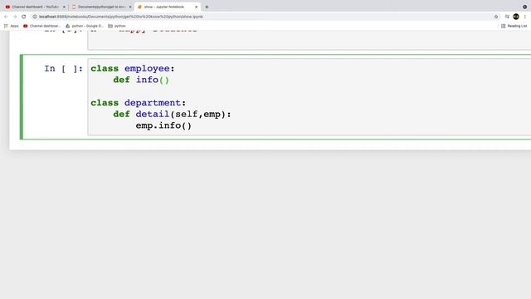Select the cell via its 'In [ ]:' prompt
The image size is (531, 299).
(63, 69)
